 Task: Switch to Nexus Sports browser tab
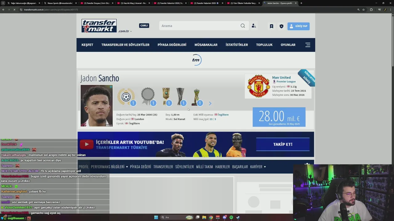60,3
